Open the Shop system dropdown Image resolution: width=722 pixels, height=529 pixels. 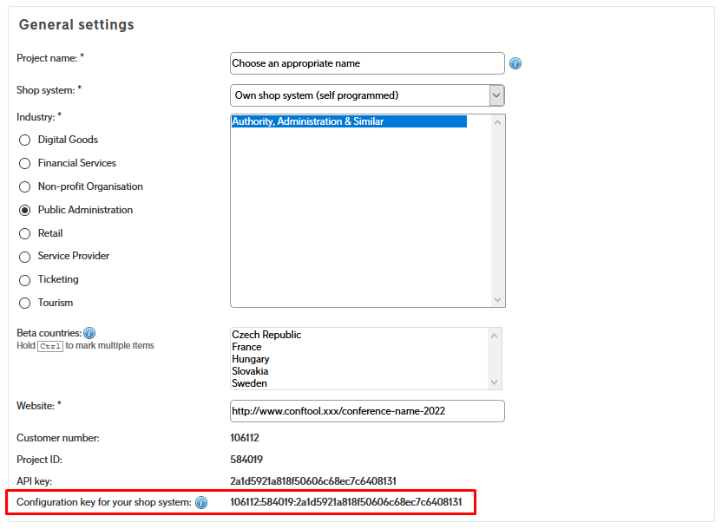(x=367, y=95)
